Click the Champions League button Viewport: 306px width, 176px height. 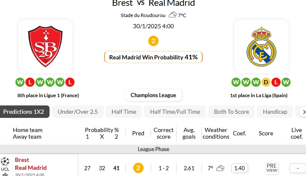pyautogui.click(x=153, y=95)
